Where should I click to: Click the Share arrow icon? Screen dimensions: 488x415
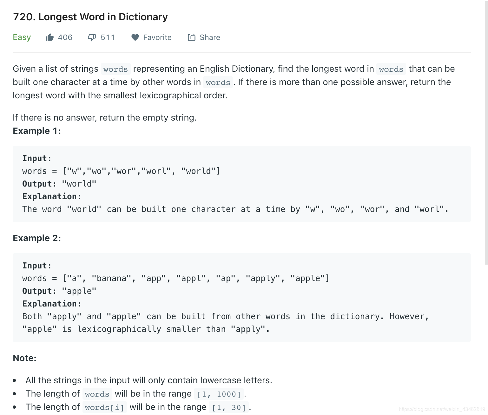[192, 37]
